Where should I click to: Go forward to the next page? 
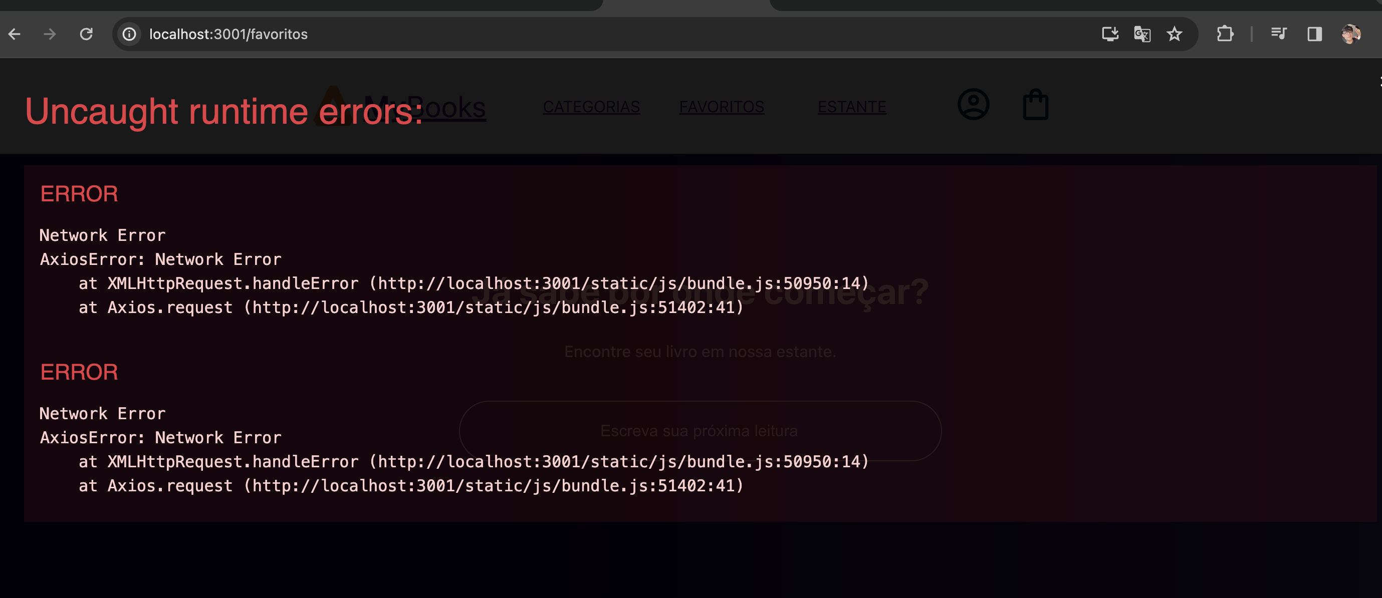pos(50,35)
